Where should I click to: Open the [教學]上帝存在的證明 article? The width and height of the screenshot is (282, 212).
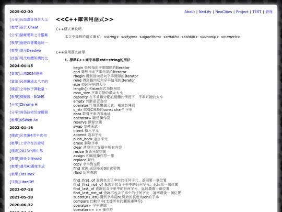click(x=27, y=143)
